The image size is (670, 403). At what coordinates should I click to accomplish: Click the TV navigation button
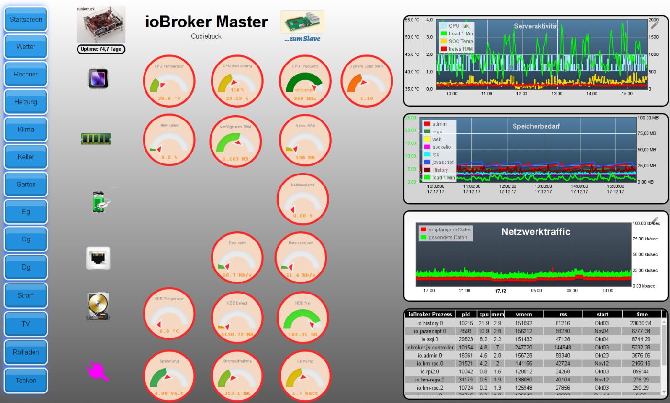[x=26, y=324]
